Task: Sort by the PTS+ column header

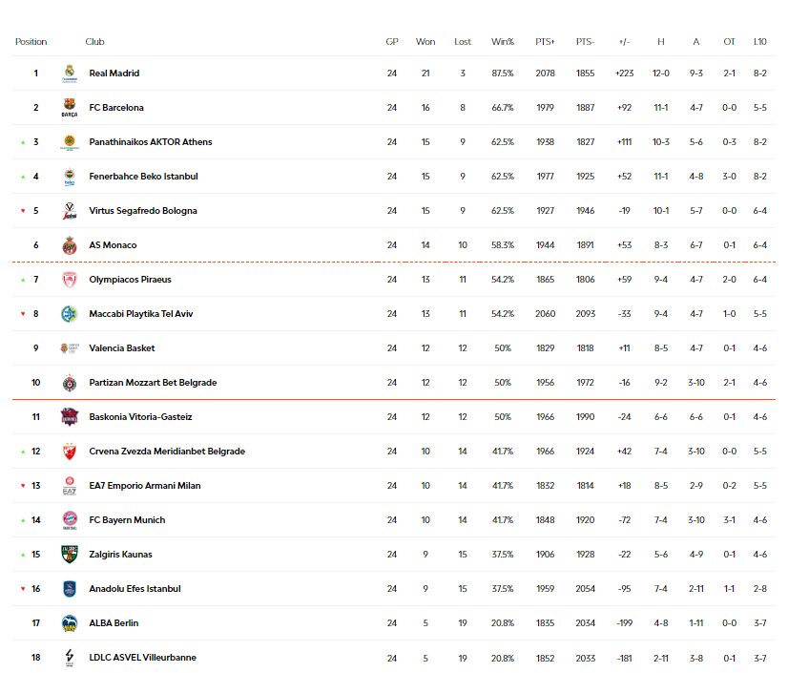Action: (546, 42)
